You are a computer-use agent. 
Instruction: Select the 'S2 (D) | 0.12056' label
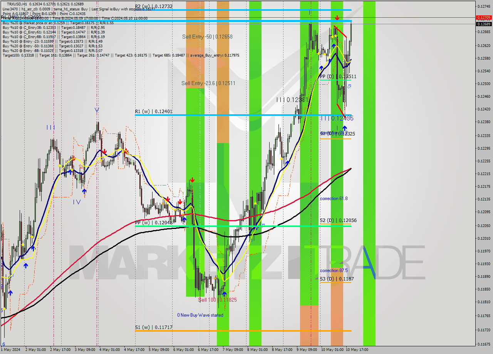click(338, 220)
